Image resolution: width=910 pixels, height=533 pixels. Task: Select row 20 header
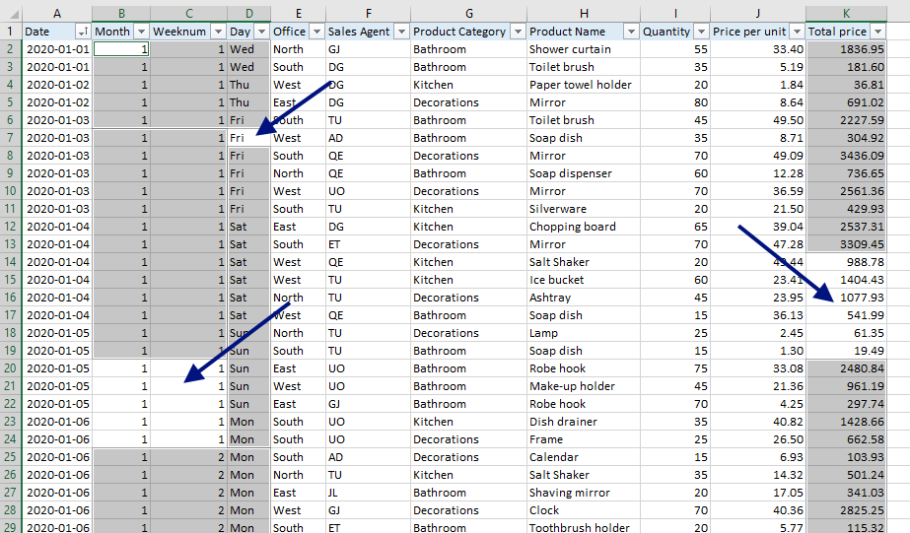point(11,368)
